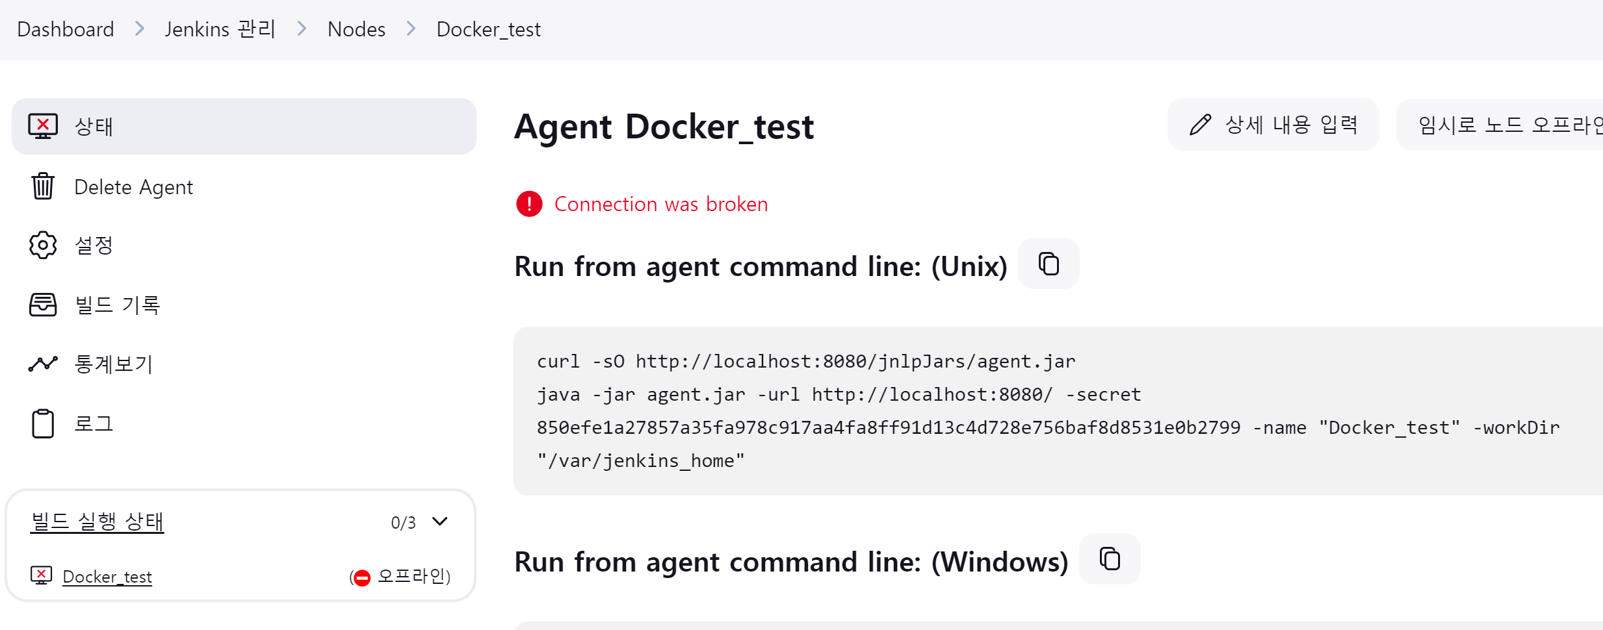This screenshot has height=630, width=1603.
Task: Open 빌드 기록 in the sidebar
Action: click(x=244, y=305)
